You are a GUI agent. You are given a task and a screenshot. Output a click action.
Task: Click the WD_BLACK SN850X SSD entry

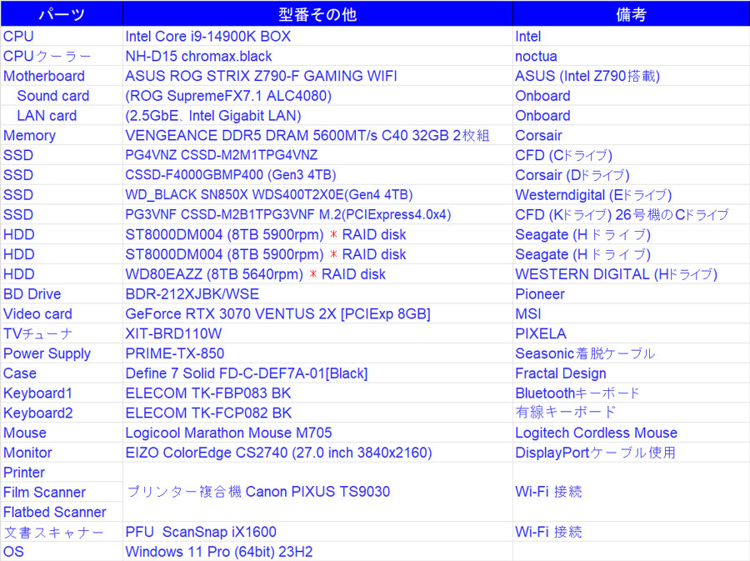tap(268, 195)
